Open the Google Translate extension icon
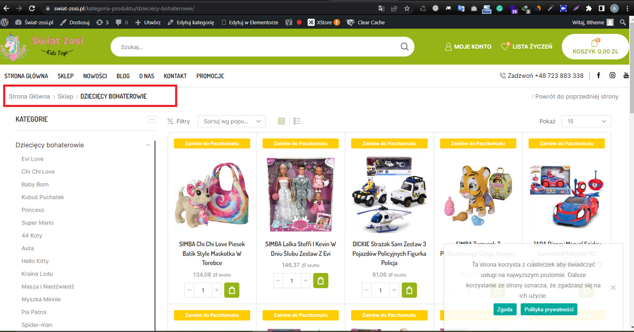 tap(461, 8)
